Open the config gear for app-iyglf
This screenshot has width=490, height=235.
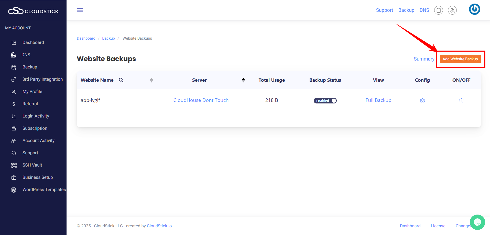[x=422, y=101]
